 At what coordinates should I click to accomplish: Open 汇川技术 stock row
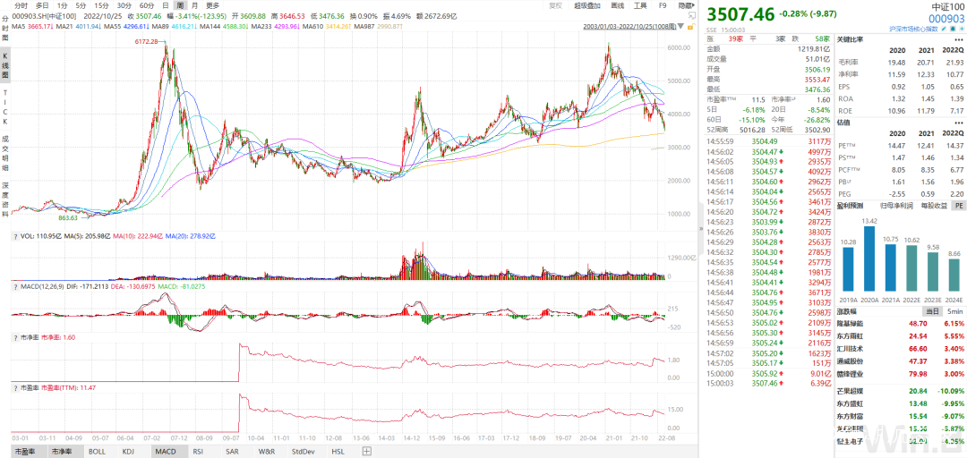click(x=901, y=348)
